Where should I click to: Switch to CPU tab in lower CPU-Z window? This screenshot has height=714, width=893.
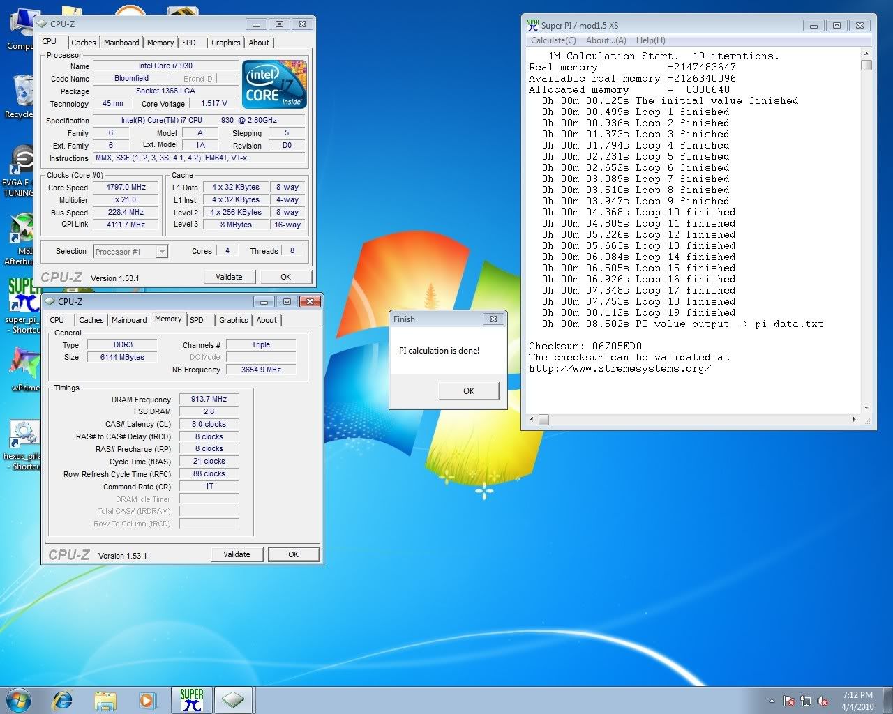tap(57, 320)
